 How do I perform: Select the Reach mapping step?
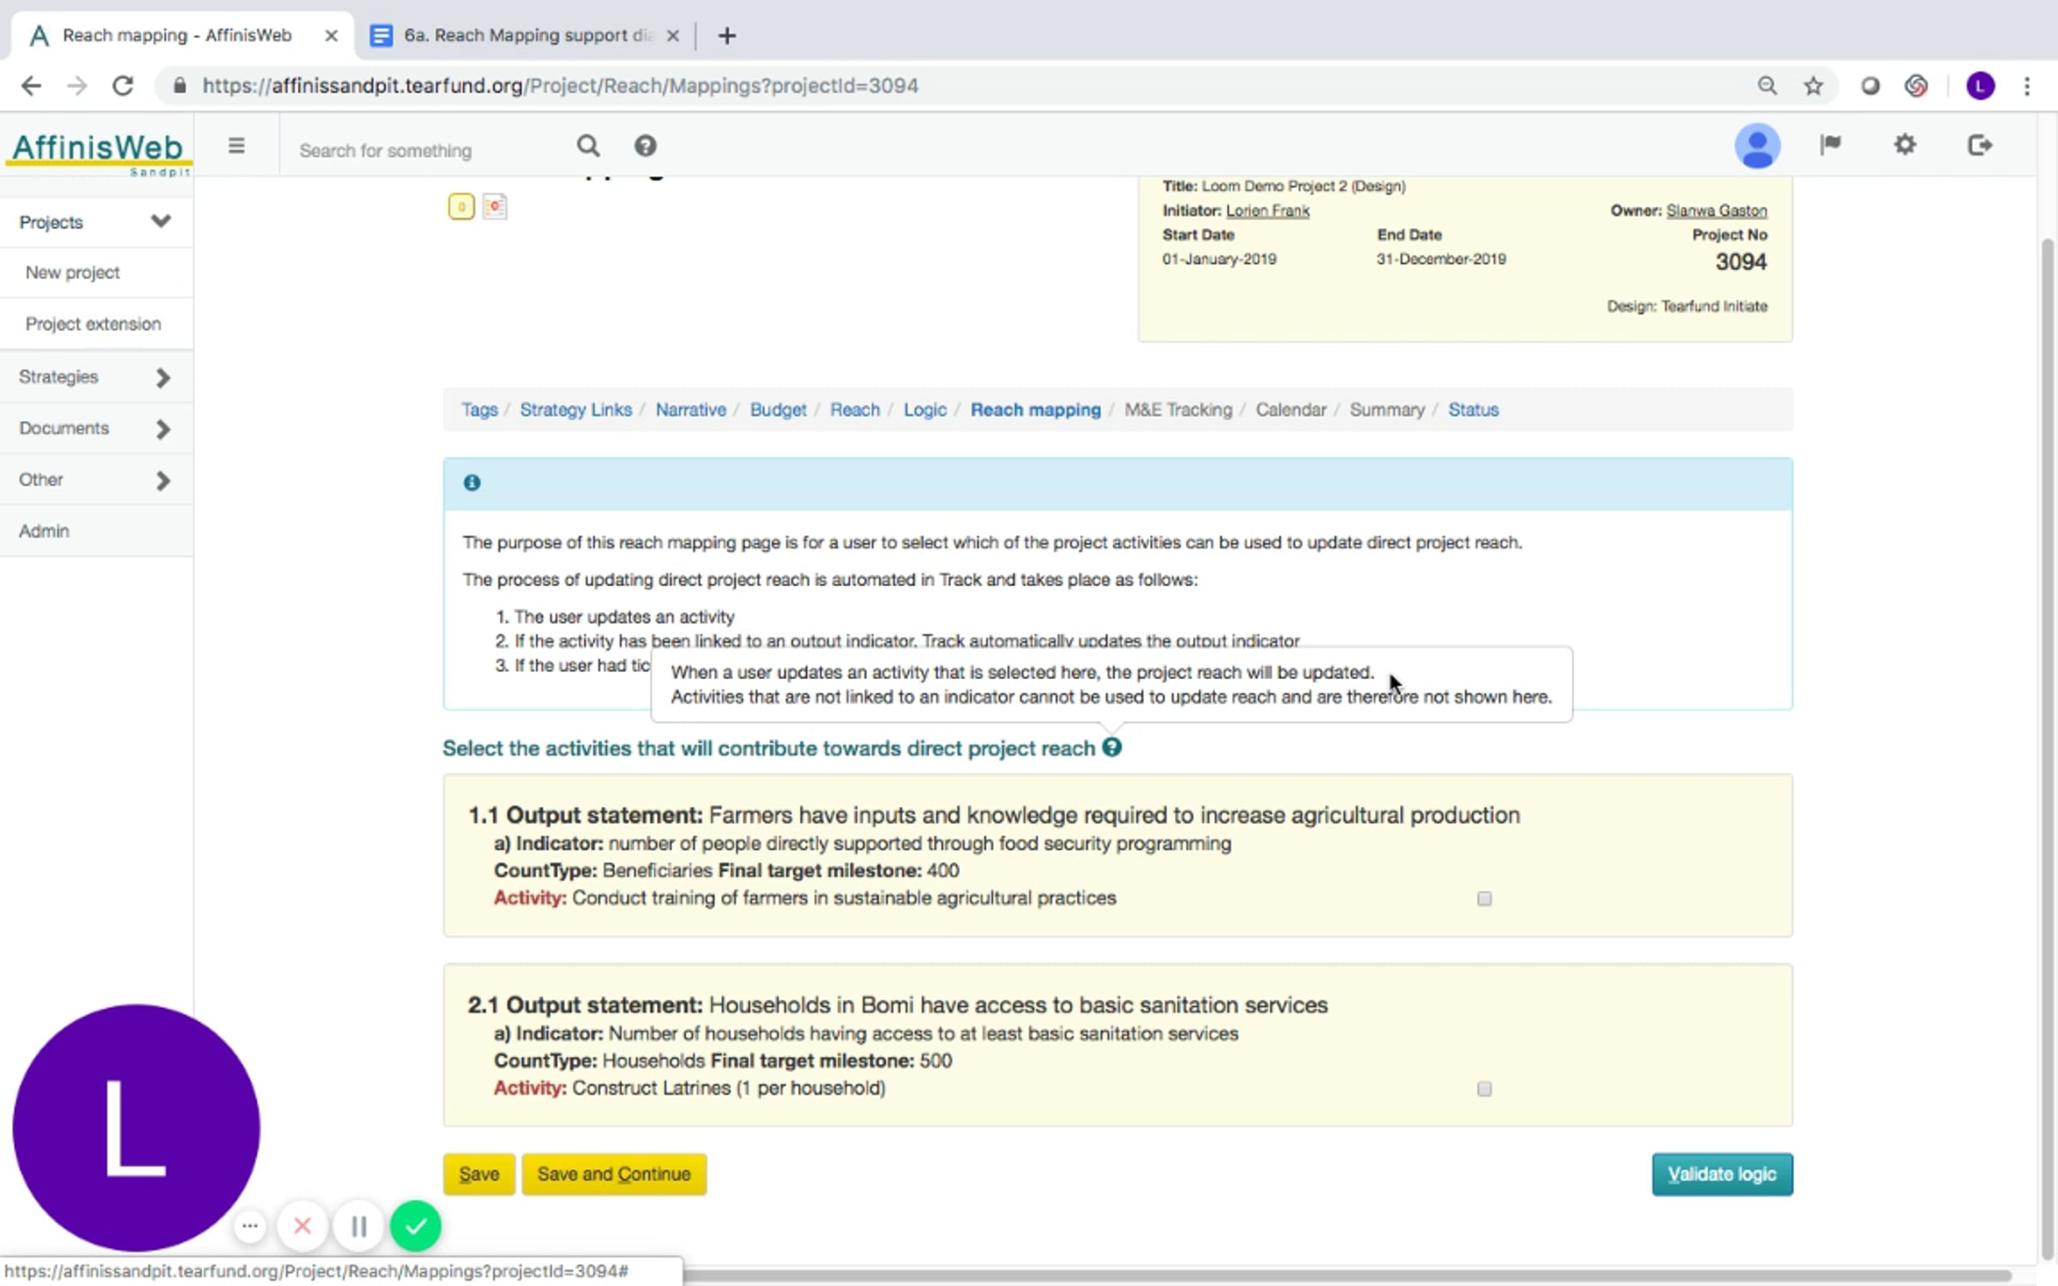pyautogui.click(x=1035, y=410)
